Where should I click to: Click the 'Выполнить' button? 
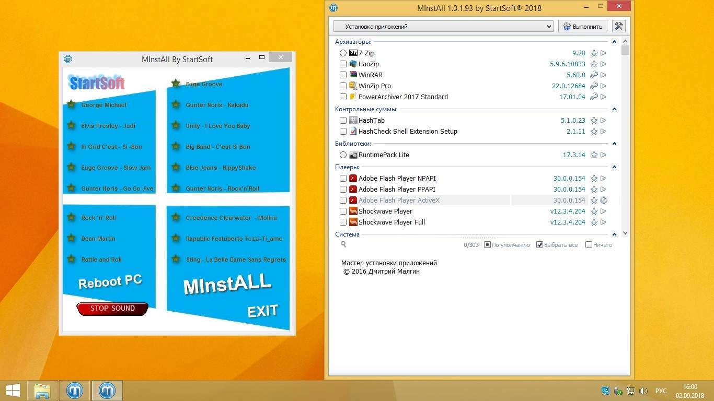[583, 26]
